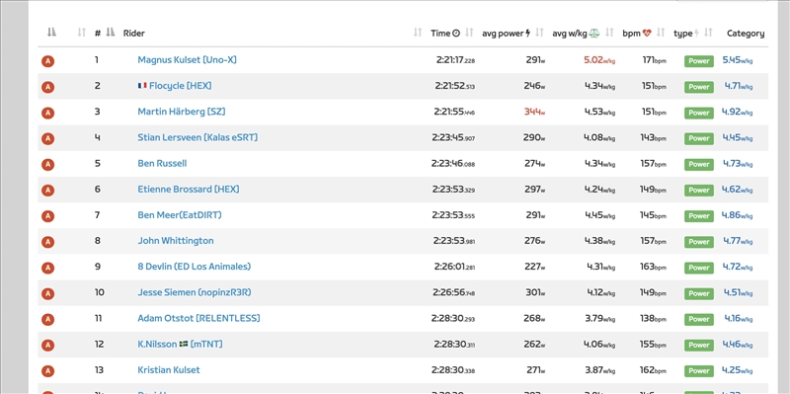
Task: Select the time 2:21:17 cell
Action: [x=455, y=60]
